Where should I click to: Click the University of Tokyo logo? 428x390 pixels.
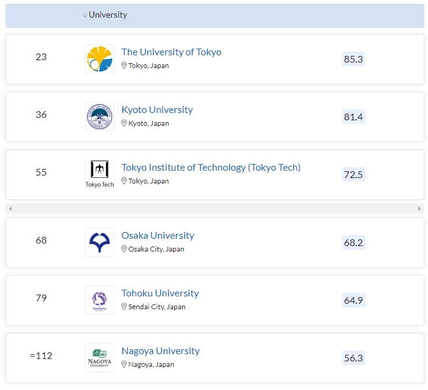click(x=100, y=59)
